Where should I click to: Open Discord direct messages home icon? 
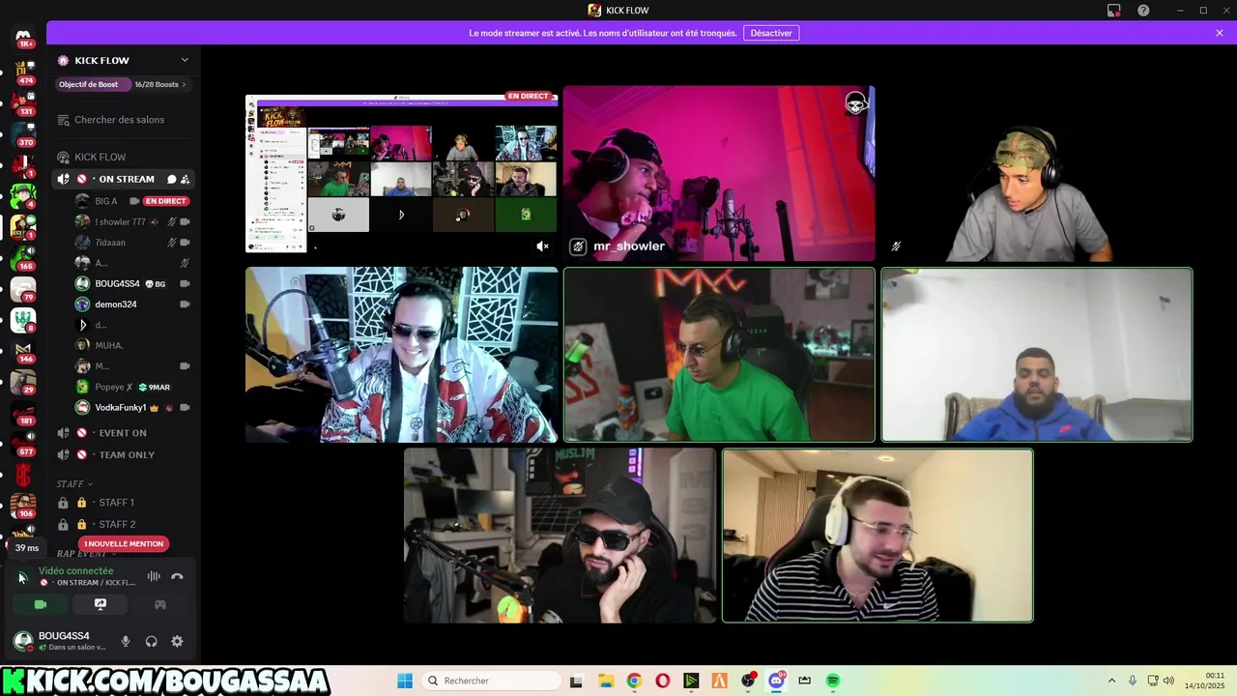click(x=23, y=37)
